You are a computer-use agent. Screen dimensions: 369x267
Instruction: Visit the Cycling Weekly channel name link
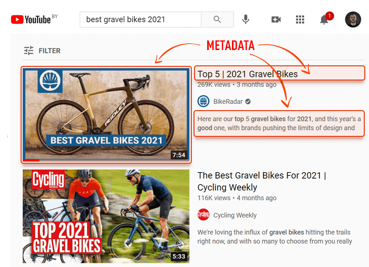click(235, 215)
